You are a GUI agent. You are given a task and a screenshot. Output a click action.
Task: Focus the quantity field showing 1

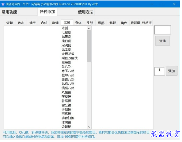(x=160, y=71)
